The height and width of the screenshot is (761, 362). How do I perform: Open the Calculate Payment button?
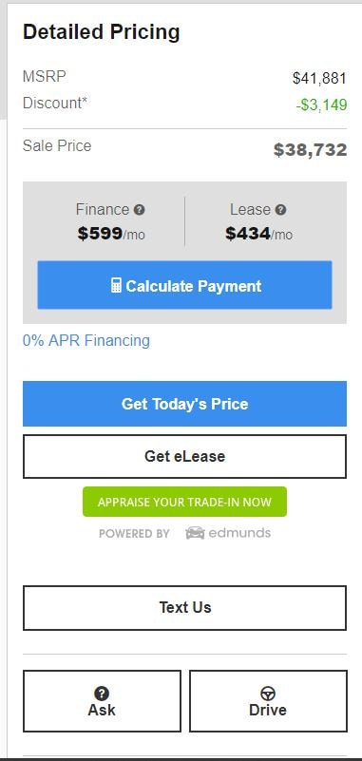[185, 285]
